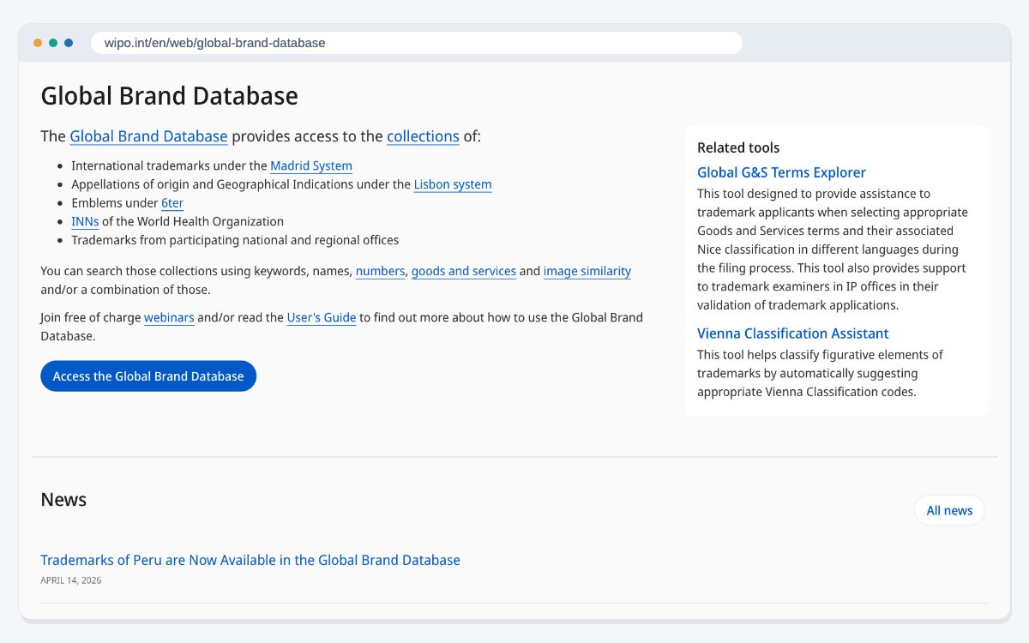Follow the collections link

click(423, 136)
